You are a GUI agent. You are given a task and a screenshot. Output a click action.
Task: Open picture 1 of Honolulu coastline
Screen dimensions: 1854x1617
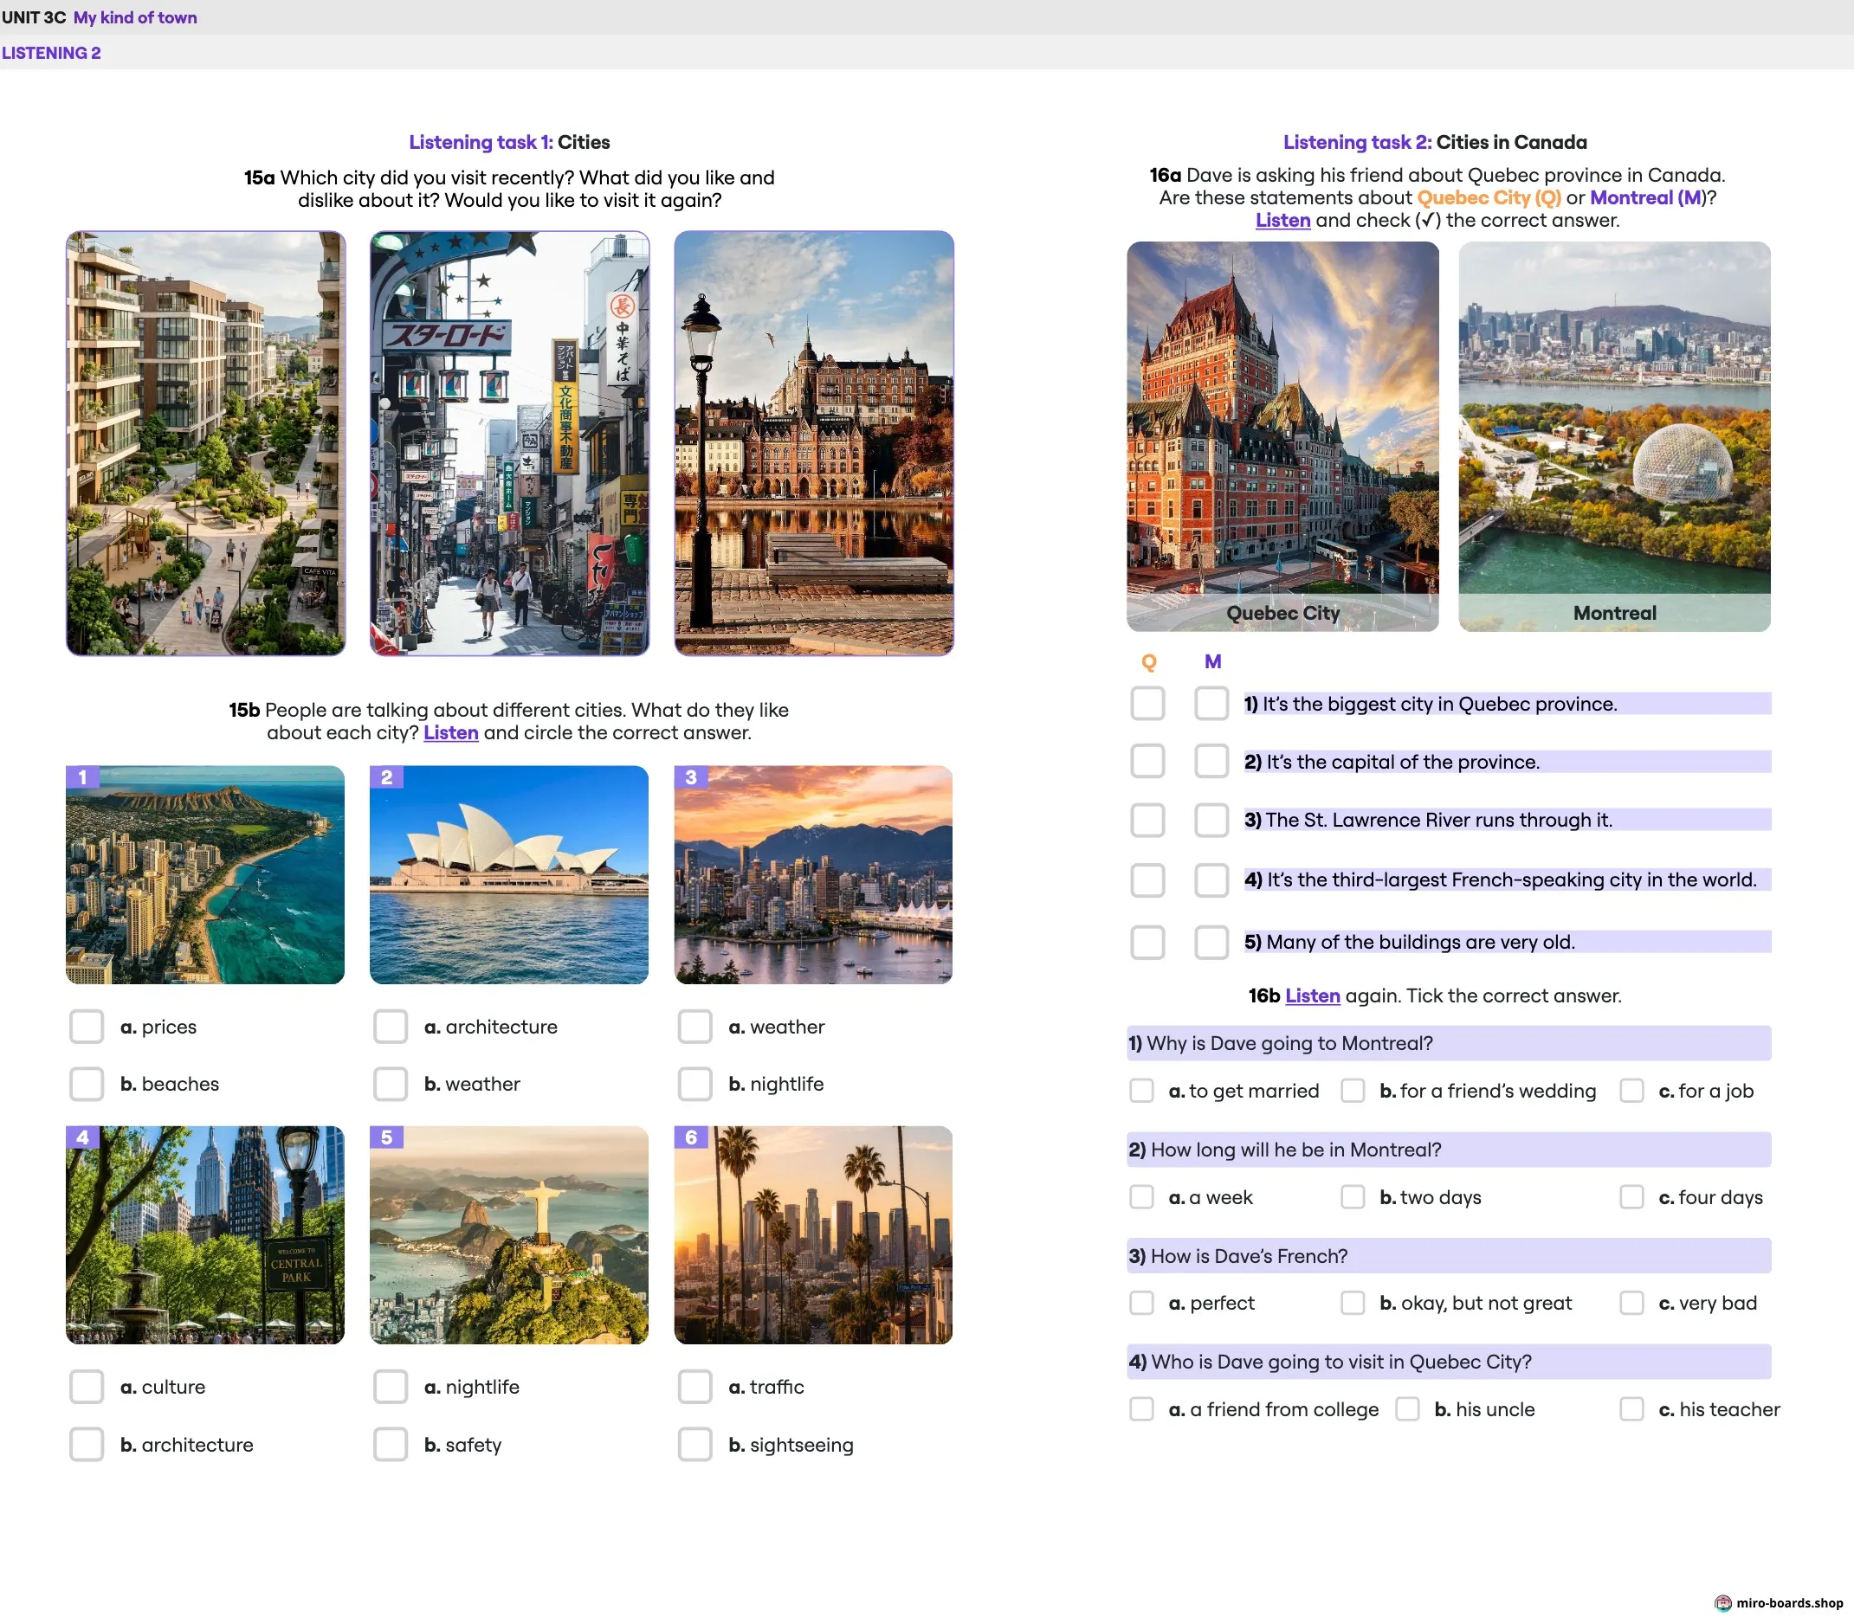pos(205,874)
